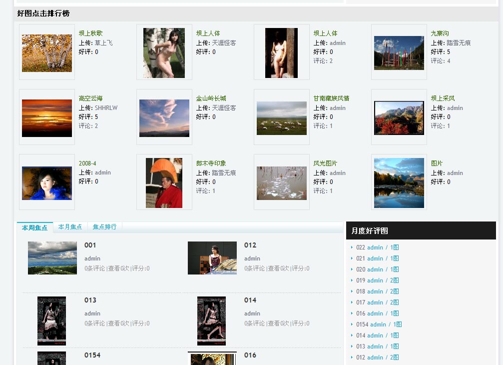Image resolution: width=503 pixels, height=365 pixels.
Task: Open the 001 focus image thumbnail
Action: pyautogui.click(x=52, y=258)
